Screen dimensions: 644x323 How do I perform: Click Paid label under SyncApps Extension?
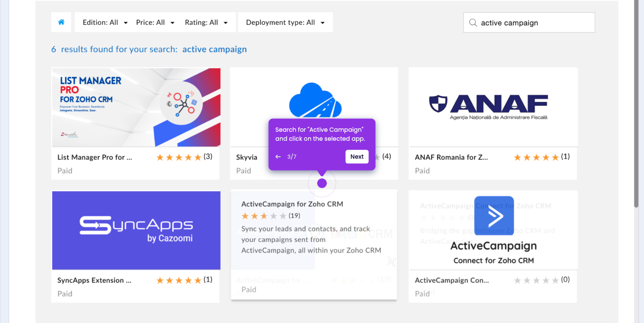[x=65, y=294]
